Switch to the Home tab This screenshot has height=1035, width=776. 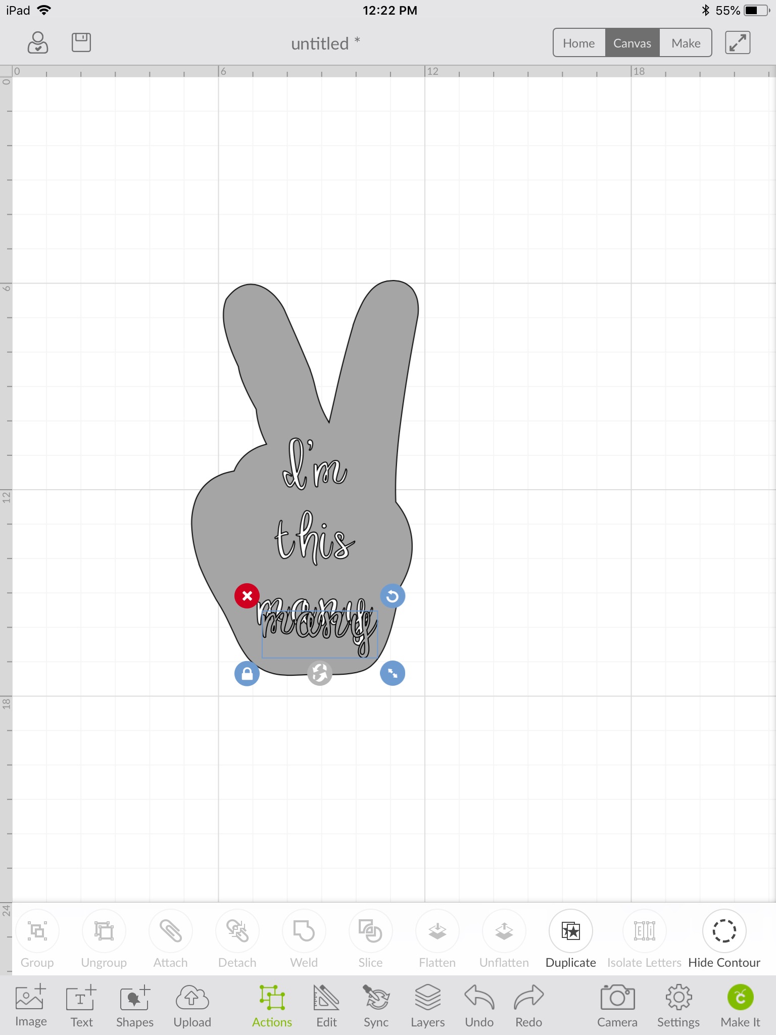[x=579, y=43]
